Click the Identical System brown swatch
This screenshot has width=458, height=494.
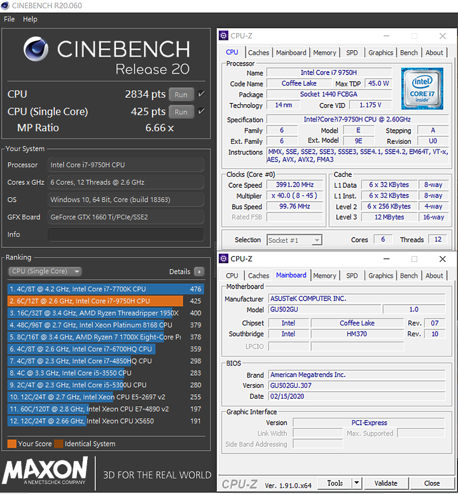59,444
